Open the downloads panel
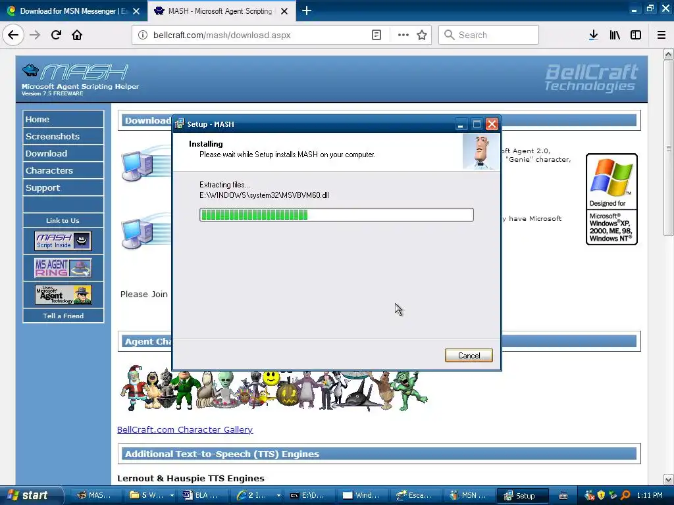The width and height of the screenshot is (674, 505). (x=593, y=35)
